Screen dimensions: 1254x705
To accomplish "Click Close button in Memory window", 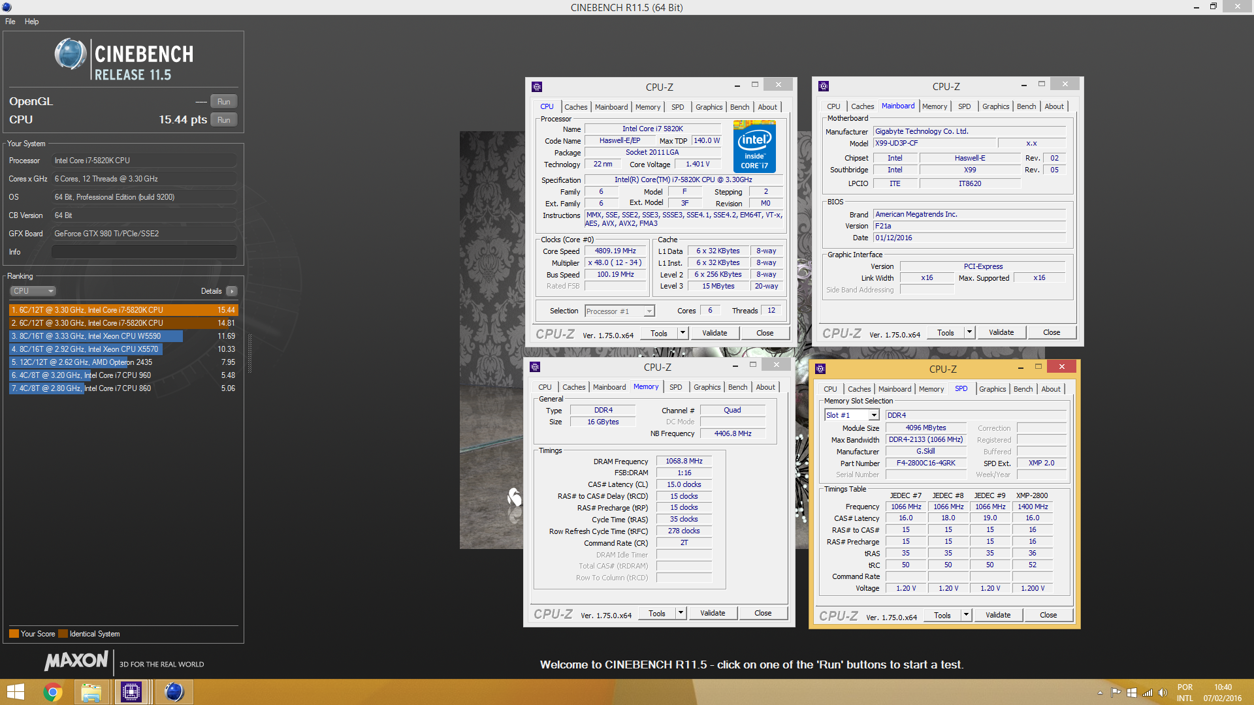I will (x=763, y=614).
